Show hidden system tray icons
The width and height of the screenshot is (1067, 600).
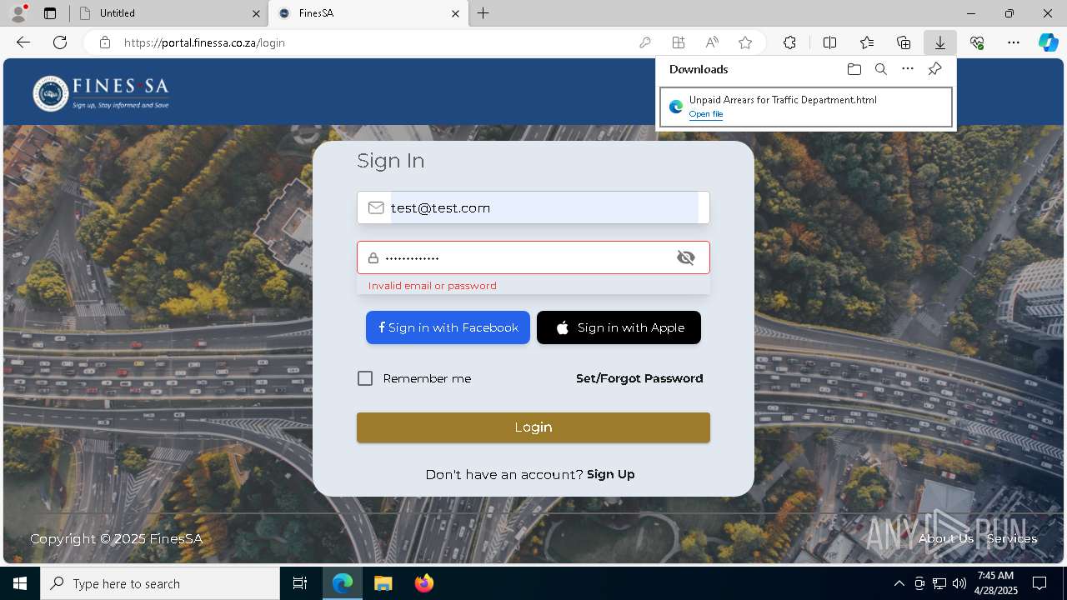[x=899, y=583]
